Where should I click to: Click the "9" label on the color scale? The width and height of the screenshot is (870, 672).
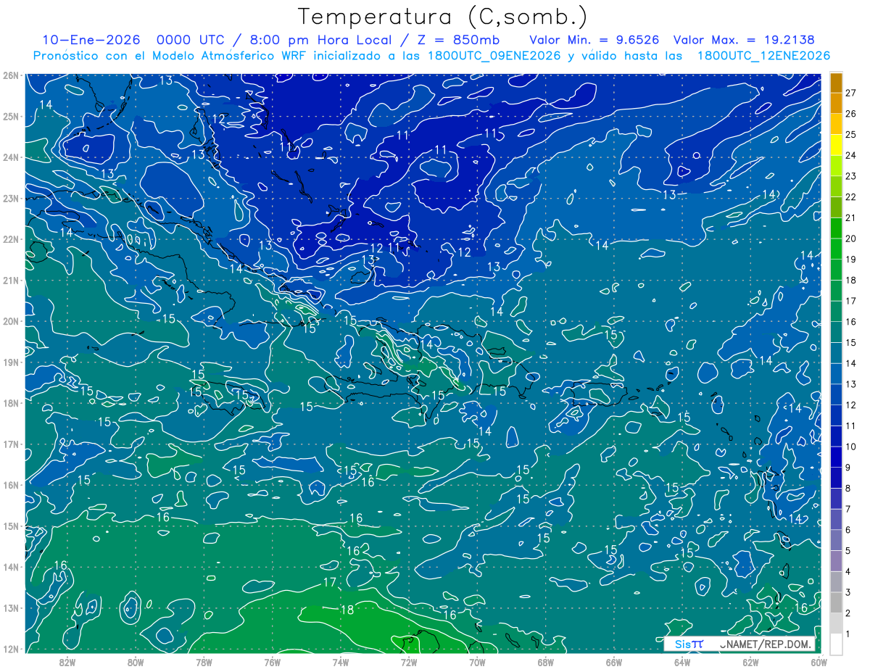click(x=848, y=468)
